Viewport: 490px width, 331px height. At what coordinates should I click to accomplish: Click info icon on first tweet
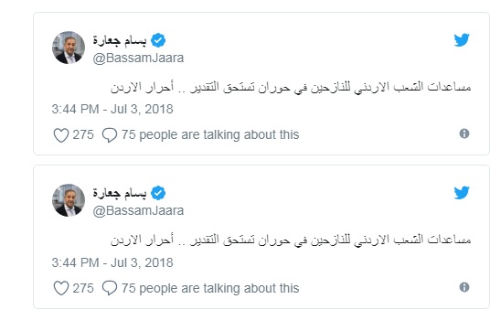[464, 133]
